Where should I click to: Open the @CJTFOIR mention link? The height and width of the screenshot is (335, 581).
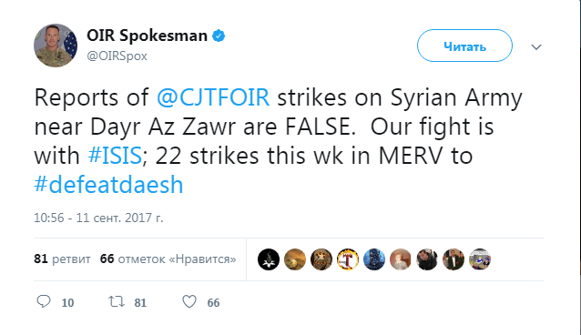click(x=213, y=97)
